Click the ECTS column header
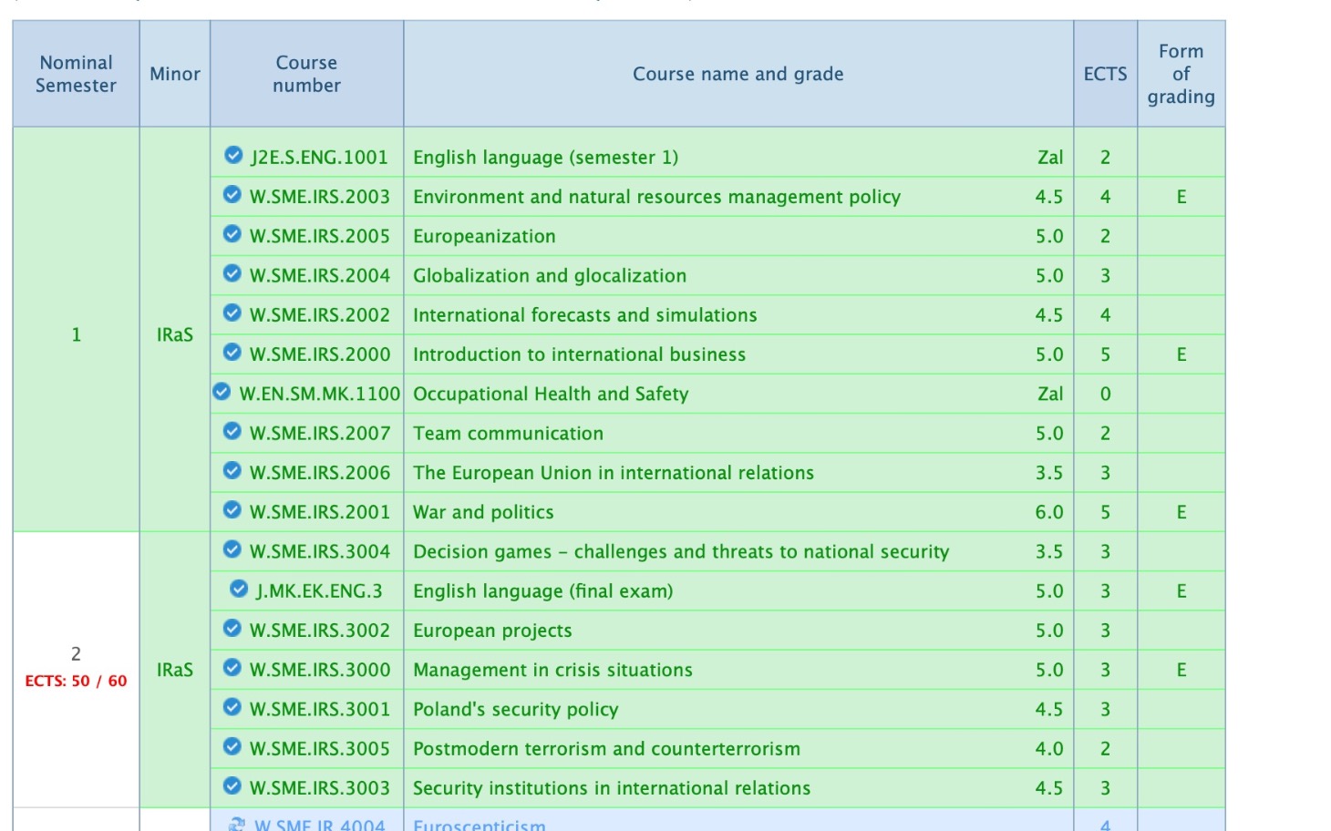 coord(1105,74)
